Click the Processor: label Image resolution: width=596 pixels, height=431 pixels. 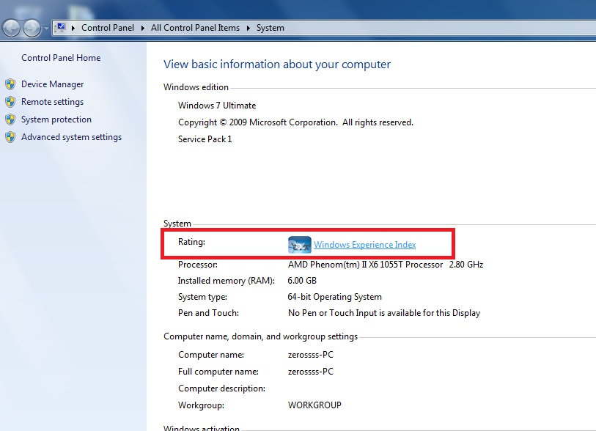pyautogui.click(x=198, y=265)
